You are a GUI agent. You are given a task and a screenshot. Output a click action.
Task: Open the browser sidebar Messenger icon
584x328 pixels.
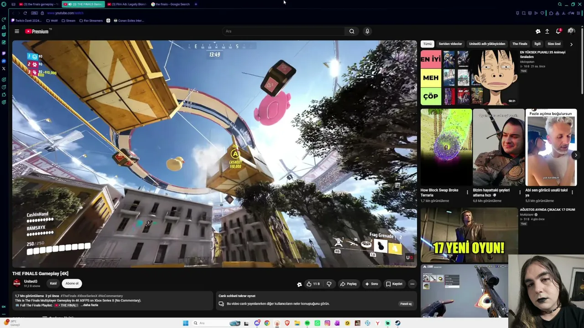click(x=4, y=61)
